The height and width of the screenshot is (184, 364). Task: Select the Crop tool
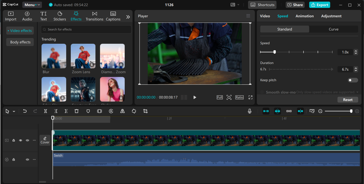(x=145, y=111)
